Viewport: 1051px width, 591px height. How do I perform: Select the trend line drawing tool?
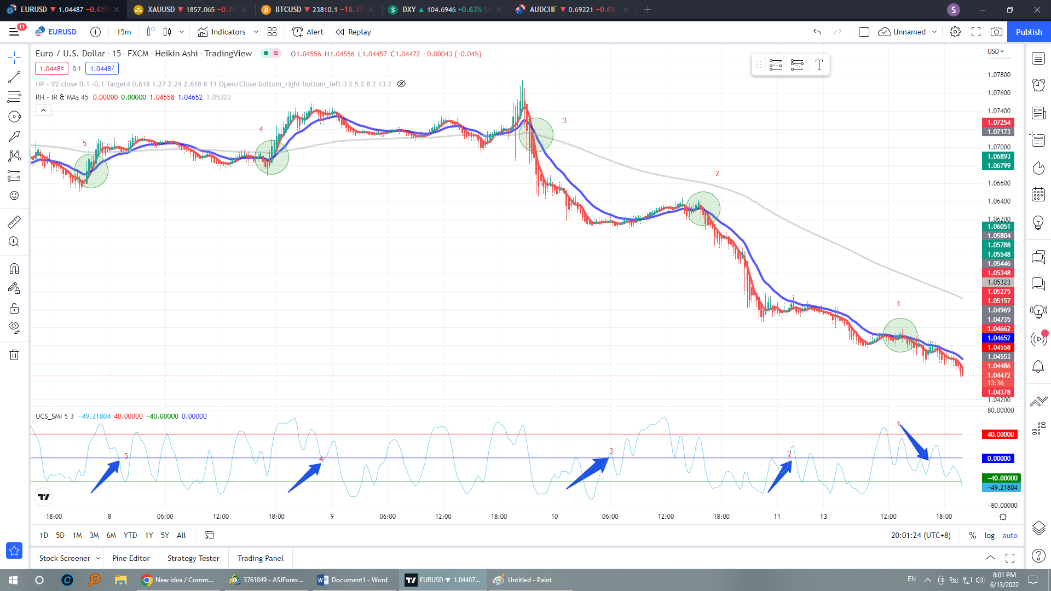point(14,77)
